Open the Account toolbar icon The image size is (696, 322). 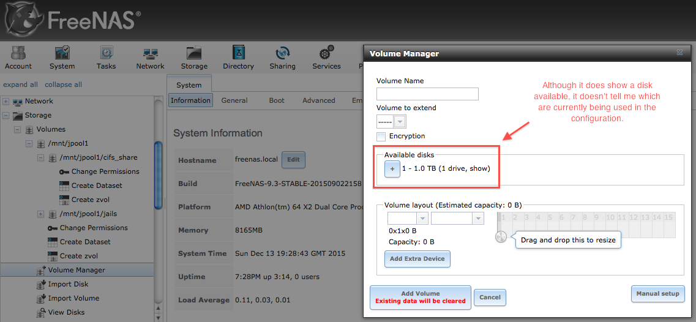[x=18, y=58]
